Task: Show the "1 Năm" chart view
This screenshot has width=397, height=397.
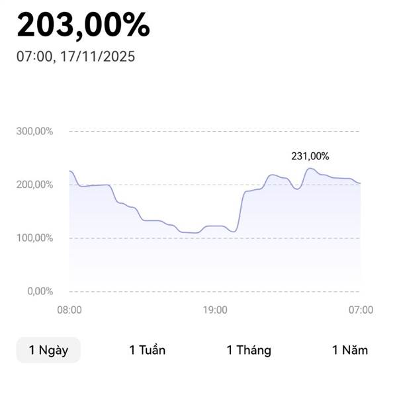Action: (x=350, y=350)
